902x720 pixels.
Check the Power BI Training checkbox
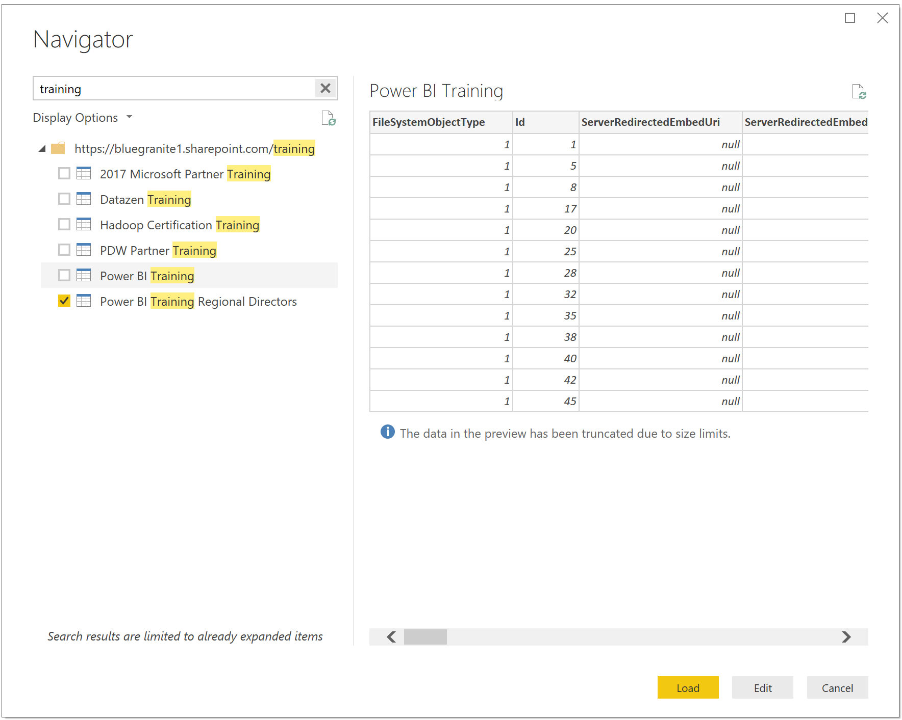(x=64, y=275)
